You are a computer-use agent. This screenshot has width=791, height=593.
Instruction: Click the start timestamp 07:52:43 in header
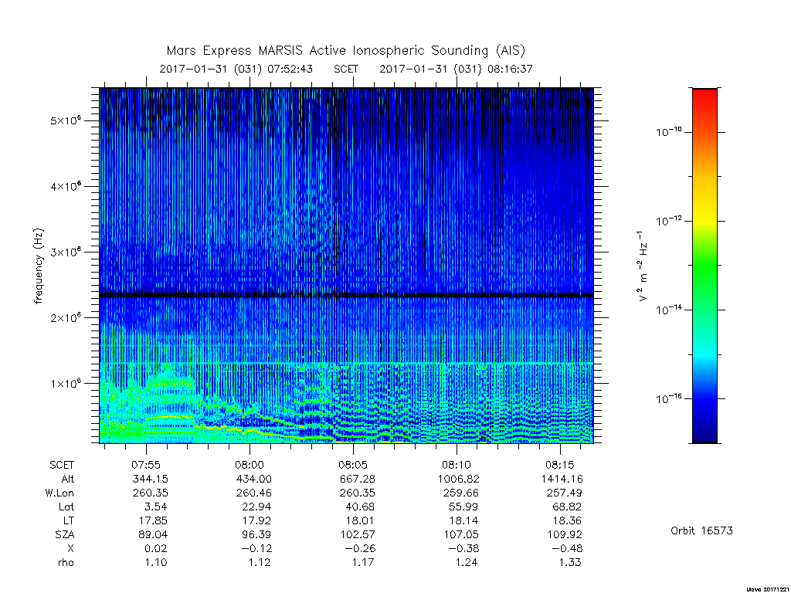coord(290,69)
